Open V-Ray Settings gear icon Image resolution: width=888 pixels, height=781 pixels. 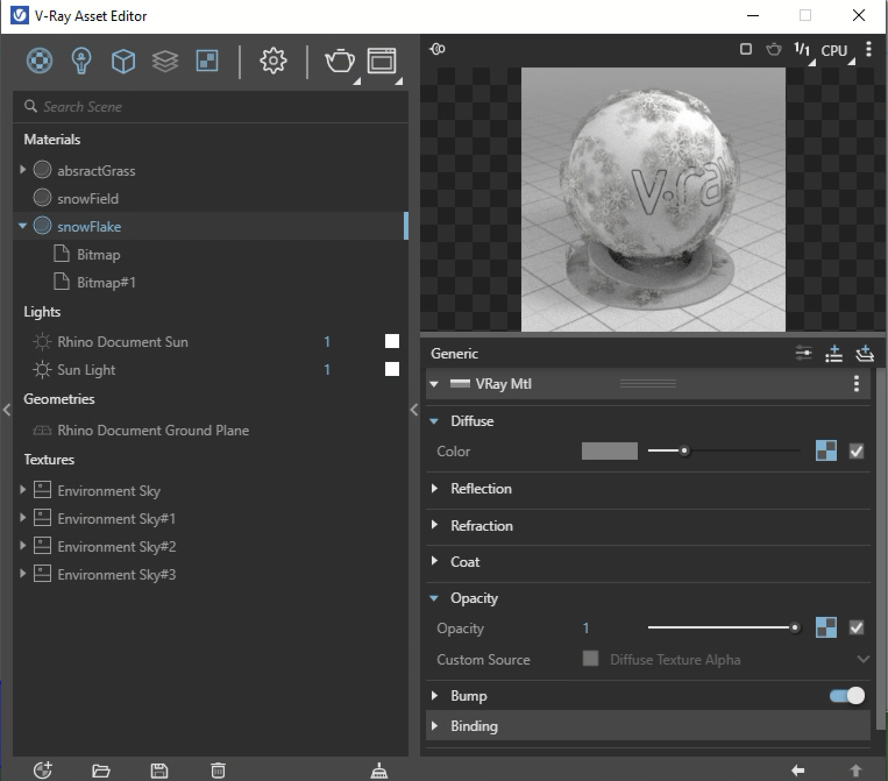click(x=273, y=61)
